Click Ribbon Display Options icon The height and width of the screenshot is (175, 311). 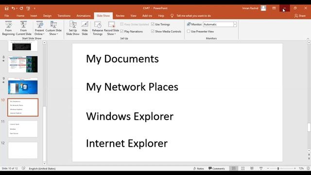[274, 8]
